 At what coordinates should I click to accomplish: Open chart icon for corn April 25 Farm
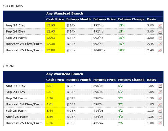point(160,117)
